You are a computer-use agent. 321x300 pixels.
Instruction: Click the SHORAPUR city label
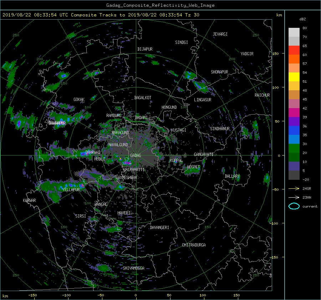219,72
